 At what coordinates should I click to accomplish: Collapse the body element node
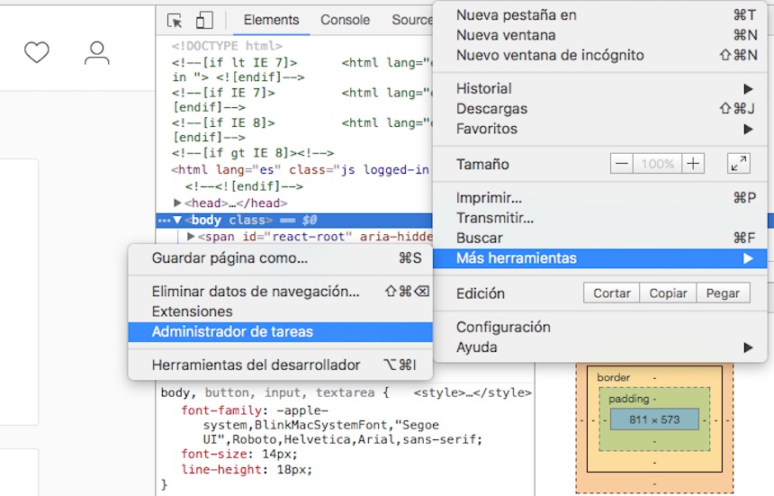pyautogui.click(x=178, y=221)
